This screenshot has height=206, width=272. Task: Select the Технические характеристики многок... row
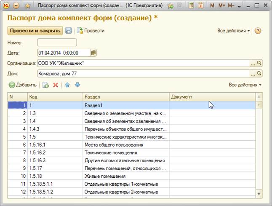[x=132, y=137]
